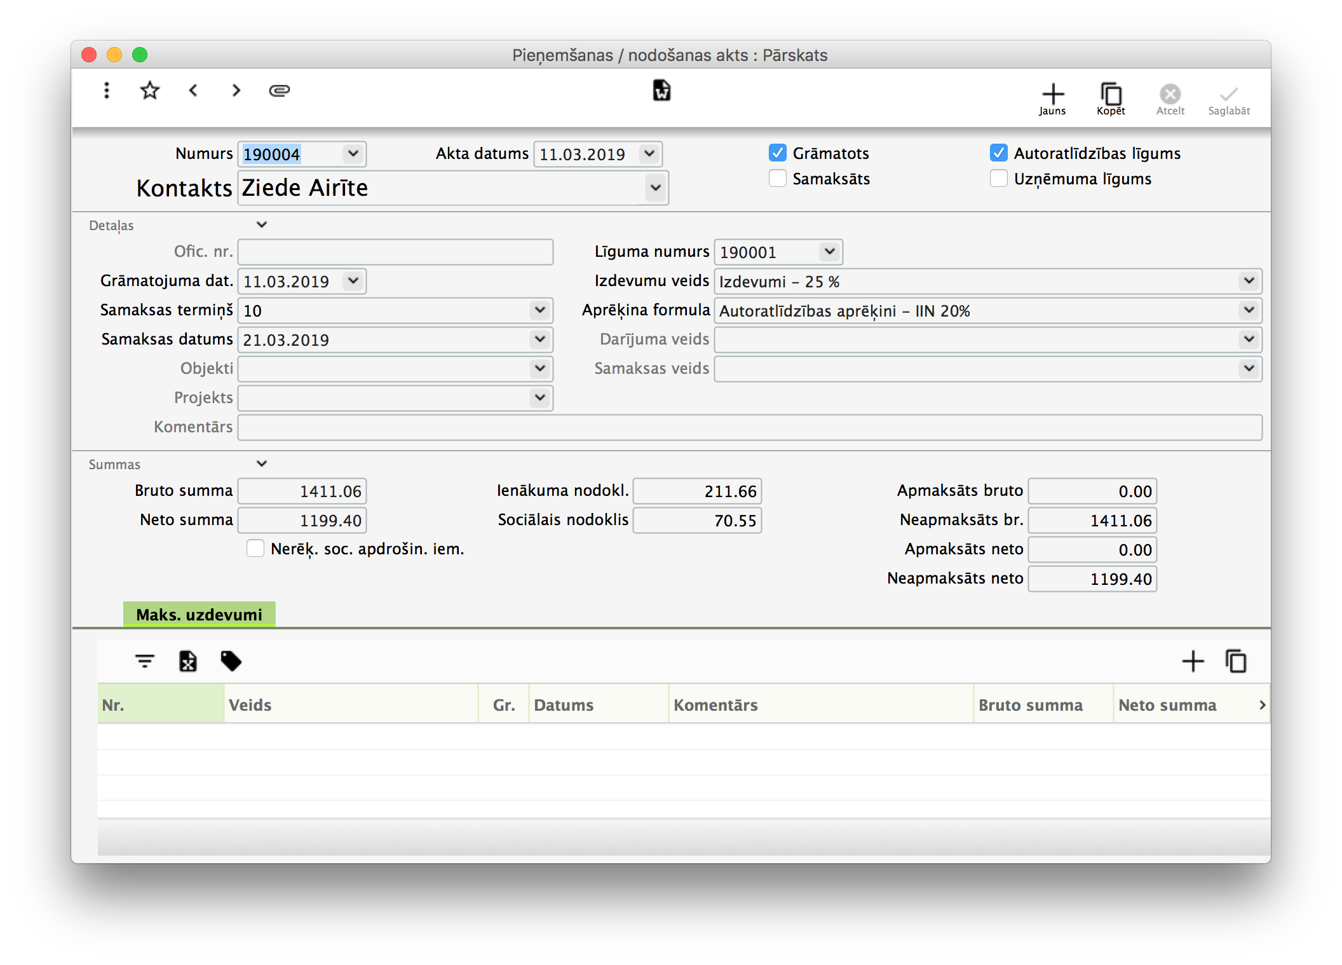The width and height of the screenshot is (1342, 965).
Task: Open Projekts dropdown
Action: pyautogui.click(x=539, y=398)
